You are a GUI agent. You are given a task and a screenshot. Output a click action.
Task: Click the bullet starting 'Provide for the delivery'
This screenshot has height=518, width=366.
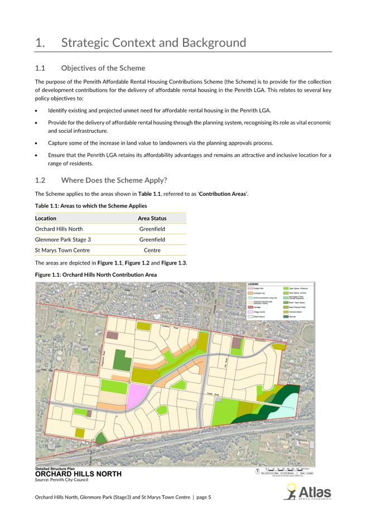coord(190,127)
